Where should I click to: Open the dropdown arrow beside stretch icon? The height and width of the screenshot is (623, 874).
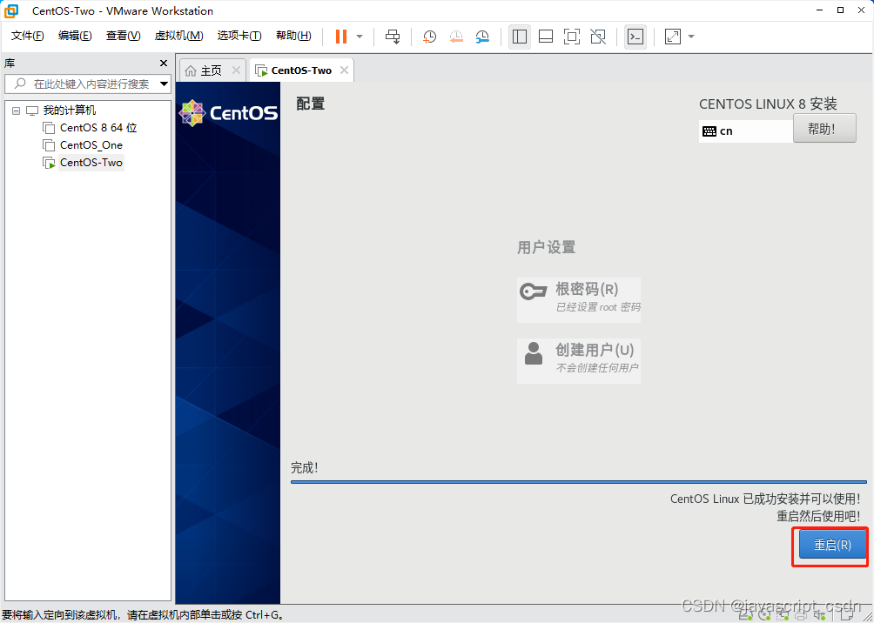[x=691, y=37]
